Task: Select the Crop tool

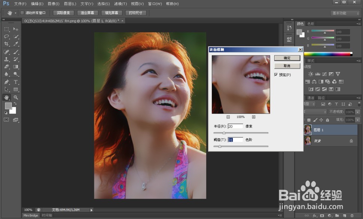Action: click(x=6, y=44)
